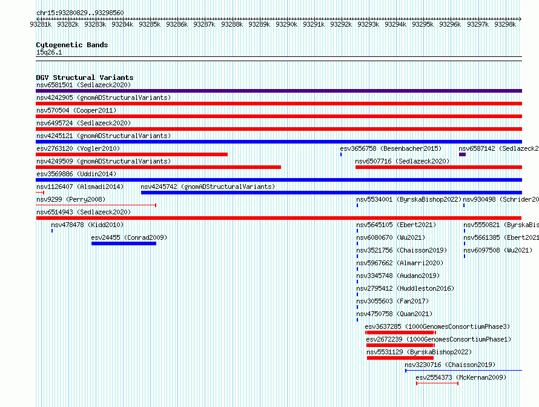Select the esv3656758 (Besenbacher2015) label
The height and width of the screenshot is (407, 539).
pos(391,148)
